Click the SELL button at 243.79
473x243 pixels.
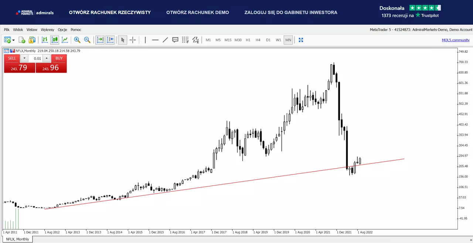click(12, 58)
